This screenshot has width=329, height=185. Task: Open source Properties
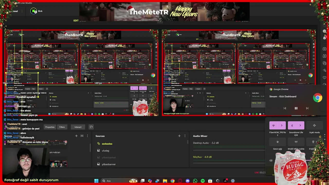pos(50,127)
